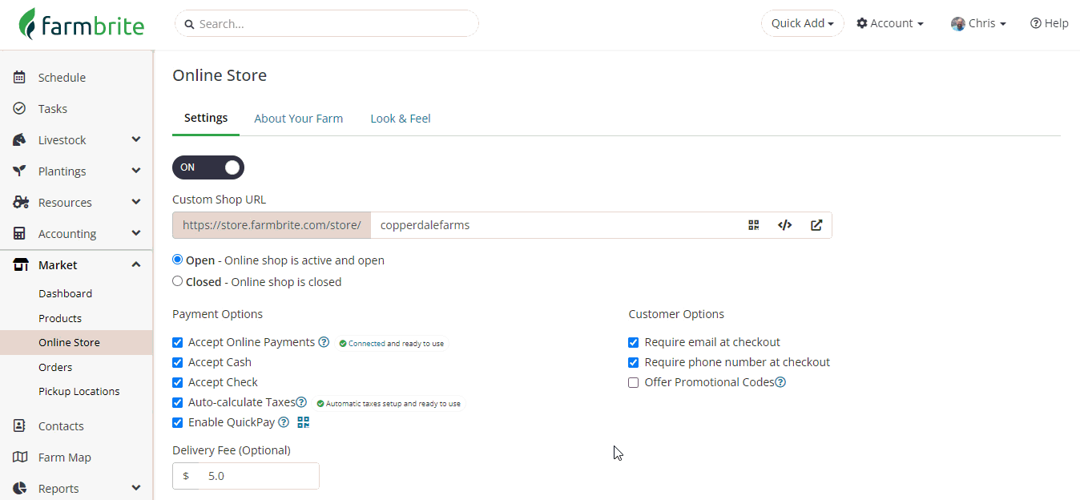1080x500 pixels.
Task: Click help icon beside Offer Promotional Codes
Action: [780, 382]
